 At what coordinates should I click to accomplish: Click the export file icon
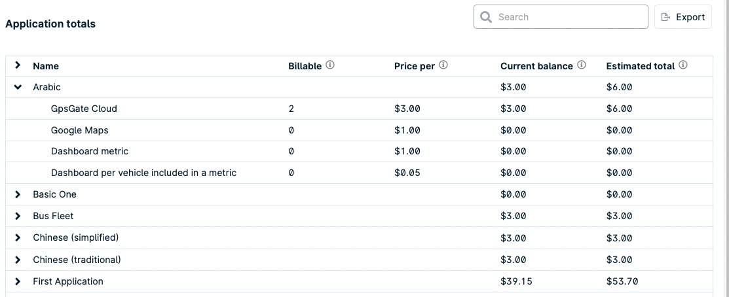665,17
